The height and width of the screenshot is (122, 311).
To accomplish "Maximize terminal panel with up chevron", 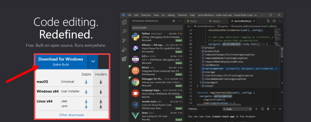I will 274,109.
